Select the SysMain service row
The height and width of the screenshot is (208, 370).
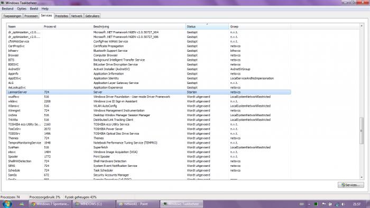[x=149, y=147]
